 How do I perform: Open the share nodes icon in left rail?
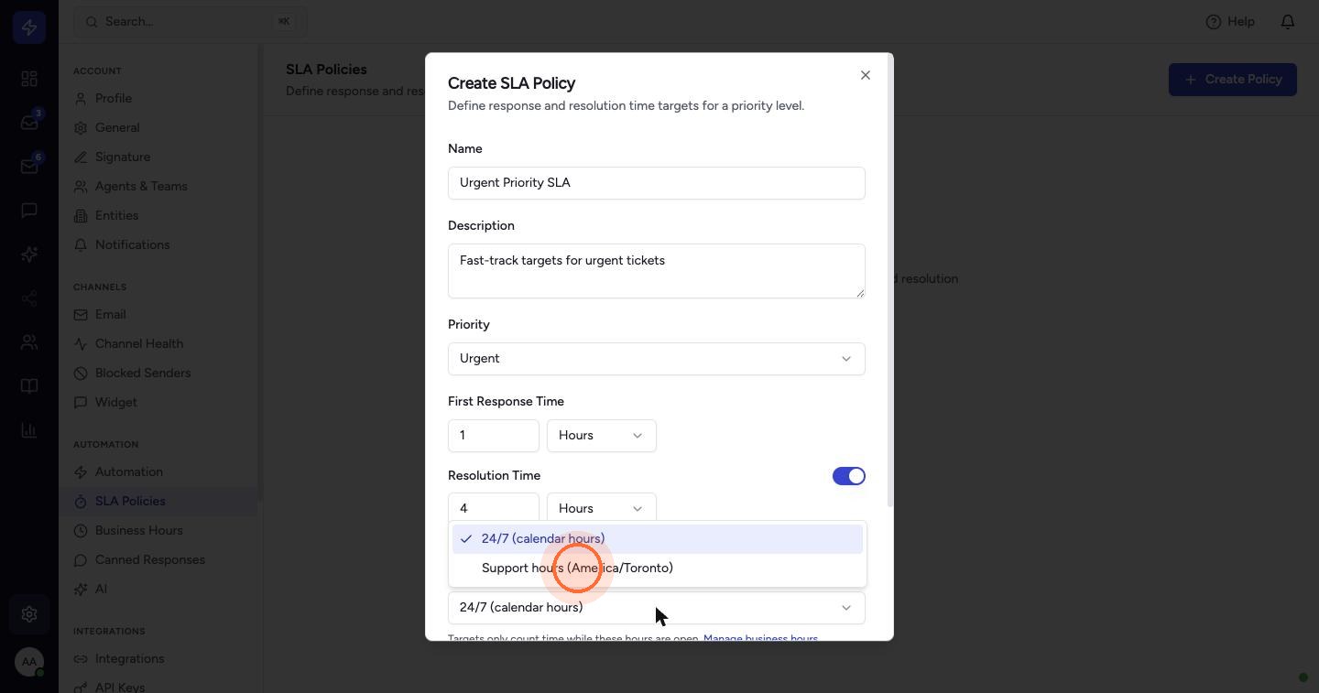click(29, 298)
